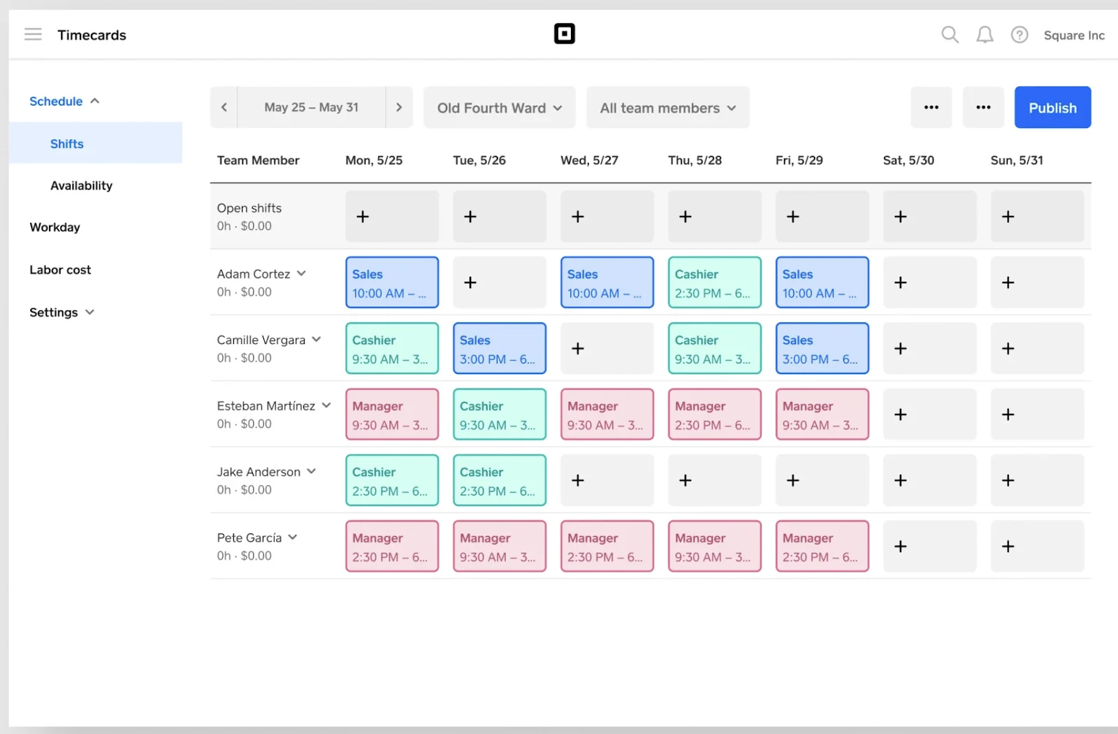Open Jake Anderson's Tuesday Cashier shift

point(500,480)
